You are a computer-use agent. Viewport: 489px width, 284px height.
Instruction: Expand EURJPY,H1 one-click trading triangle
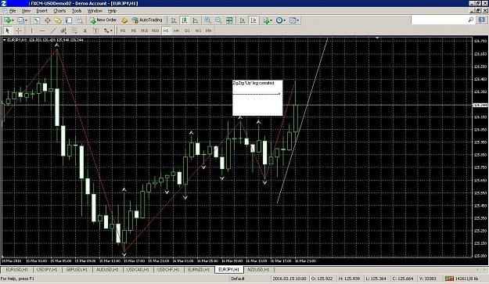[5, 40]
